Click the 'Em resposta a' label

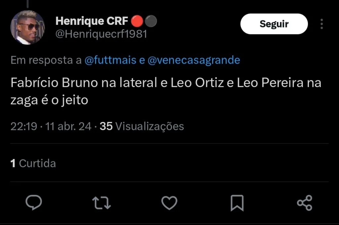point(46,60)
